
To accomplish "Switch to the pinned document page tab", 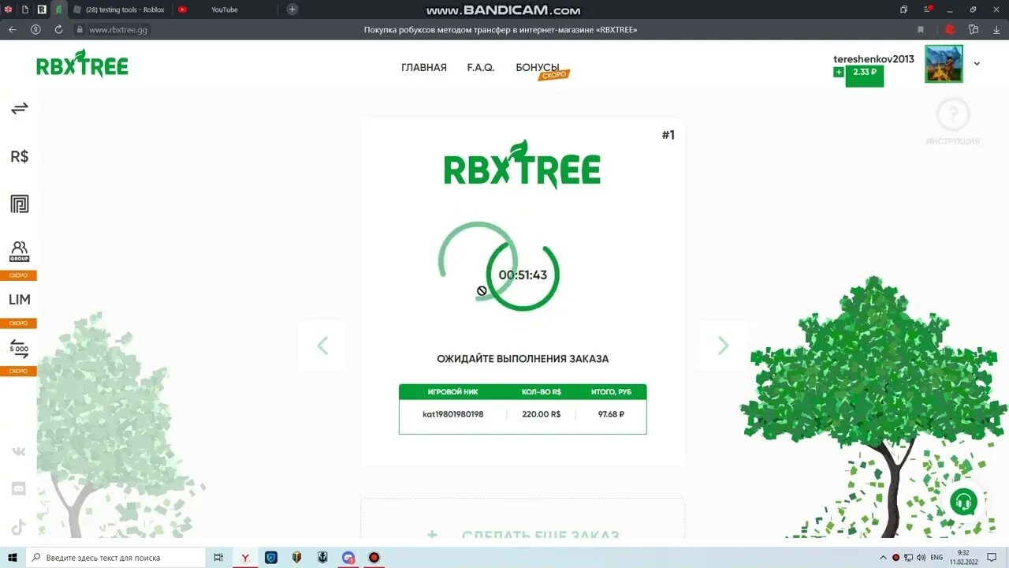I will click(25, 9).
